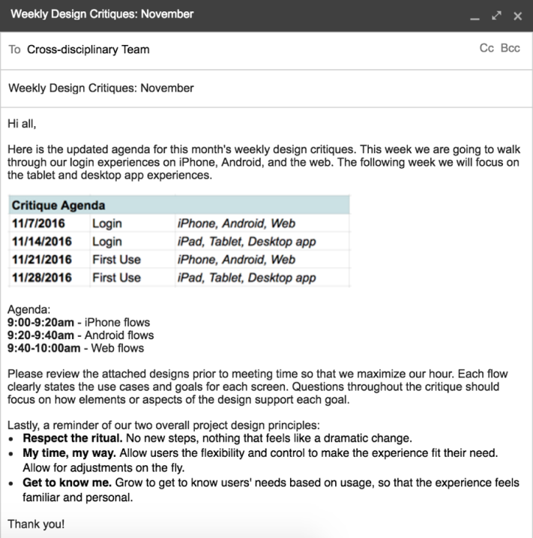Viewport: 533px width, 538px height.
Task: Click the compose window title bar
Action: click(225, 15)
